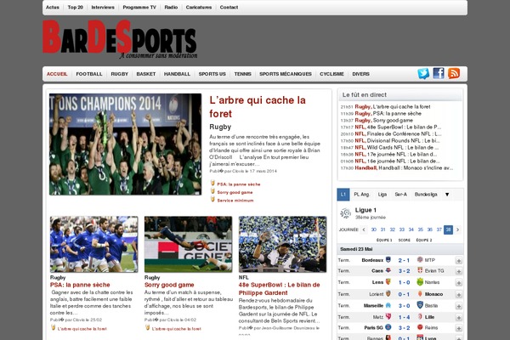The image size is (510, 340).
Task: Click the Bordeaux club crest
Action: click(388, 259)
